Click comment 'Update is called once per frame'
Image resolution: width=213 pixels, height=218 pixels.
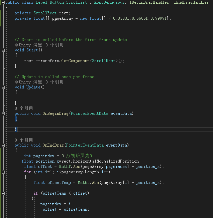pyautogui.click(x=54, y=77)
